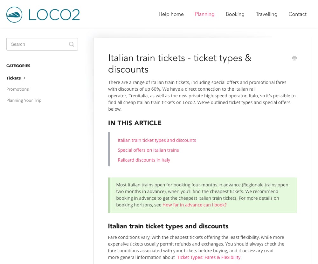Focus the Search input field

tap(42, 44)
